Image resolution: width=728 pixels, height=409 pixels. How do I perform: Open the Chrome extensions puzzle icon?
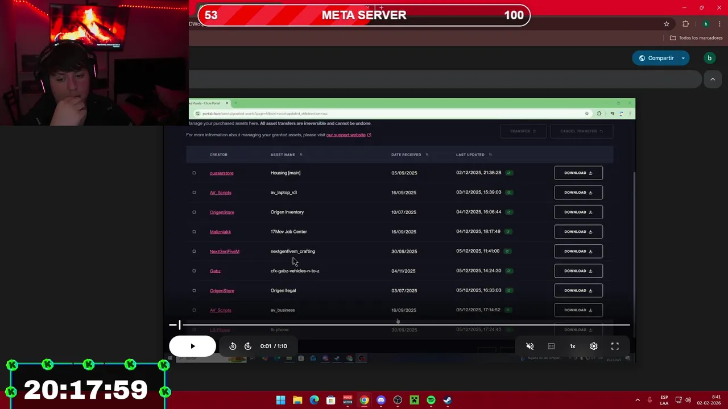pyautogui.click(x=685, y=24)
